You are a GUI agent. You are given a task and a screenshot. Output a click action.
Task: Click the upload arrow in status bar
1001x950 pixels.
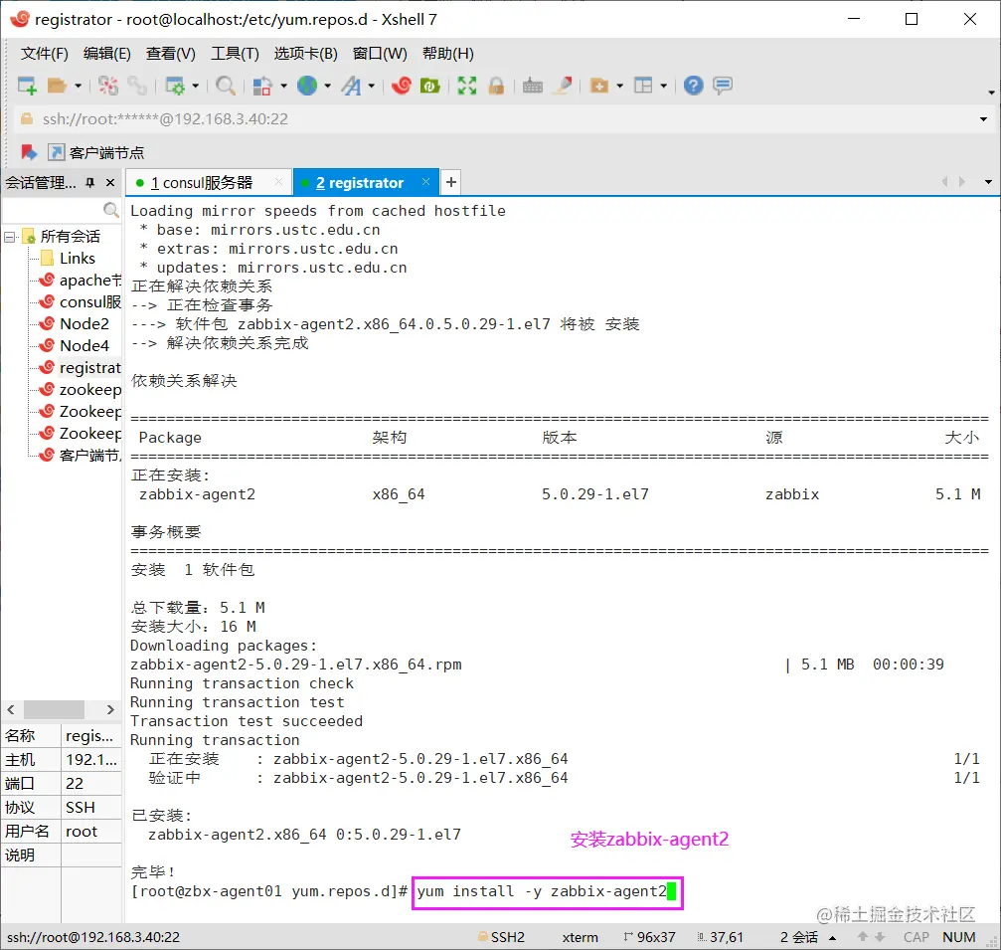point(863,937)
